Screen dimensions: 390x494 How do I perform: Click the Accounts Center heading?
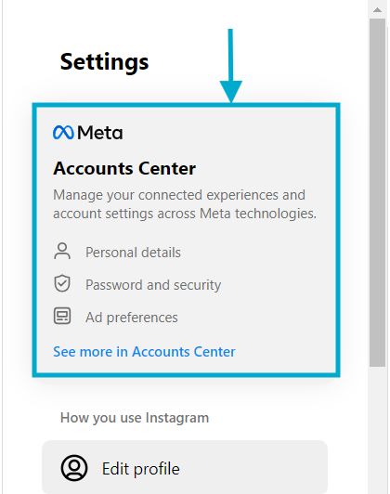(124, 168)
